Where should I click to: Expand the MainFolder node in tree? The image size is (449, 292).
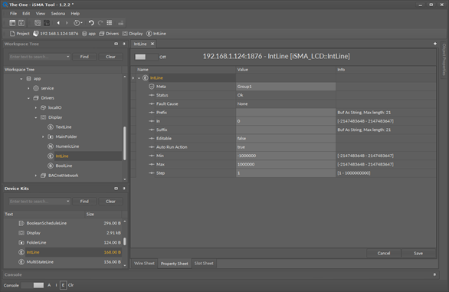click(43, 136)
